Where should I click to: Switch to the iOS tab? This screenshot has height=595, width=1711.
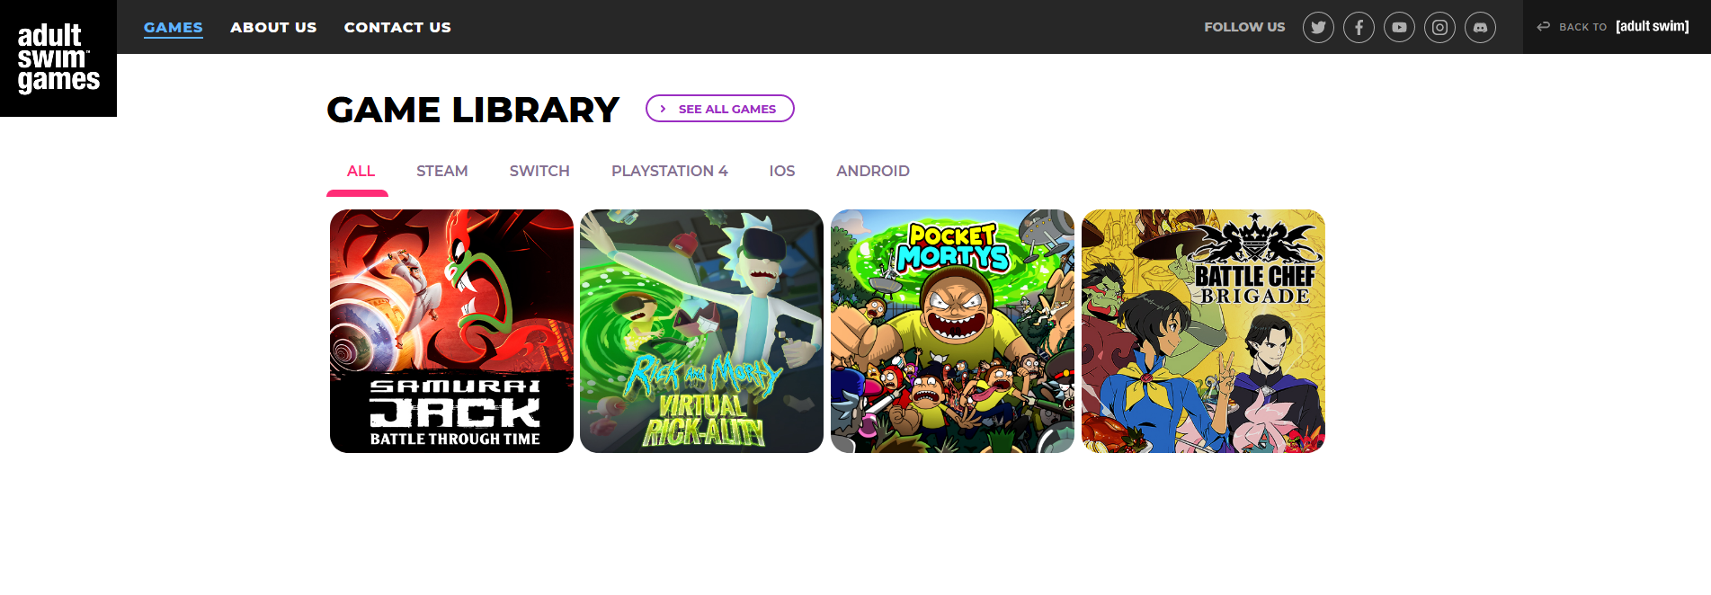782,171
